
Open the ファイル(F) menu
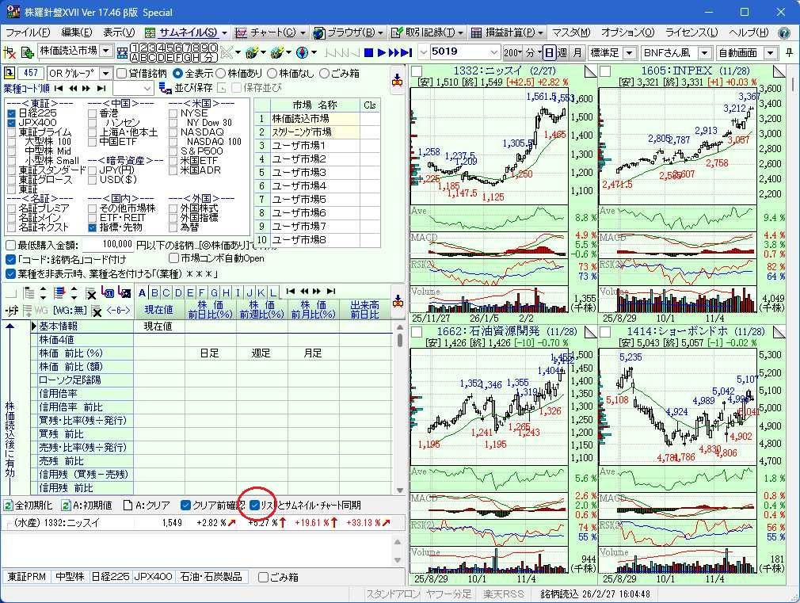(x=27, y=32)
